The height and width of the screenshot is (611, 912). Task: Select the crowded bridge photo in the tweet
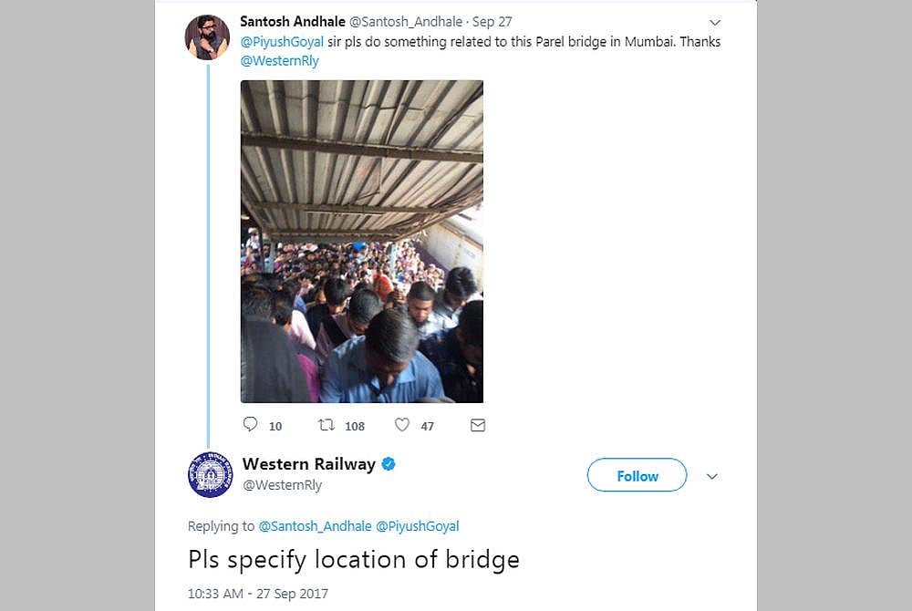tap(361, 241)
